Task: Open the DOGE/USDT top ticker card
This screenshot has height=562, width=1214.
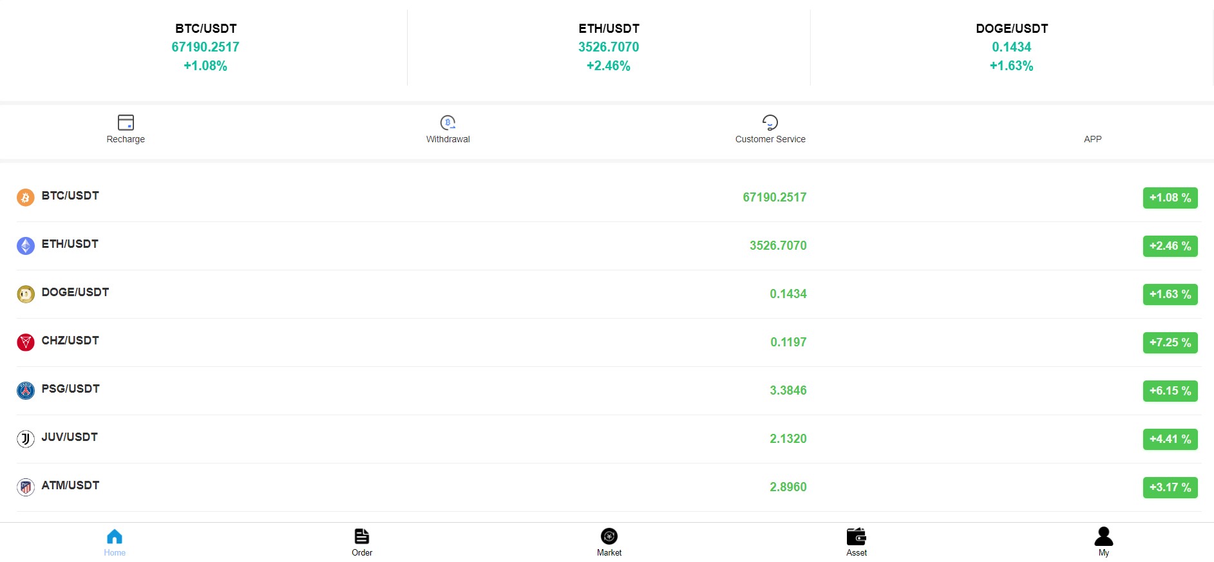Action: 1012,47
